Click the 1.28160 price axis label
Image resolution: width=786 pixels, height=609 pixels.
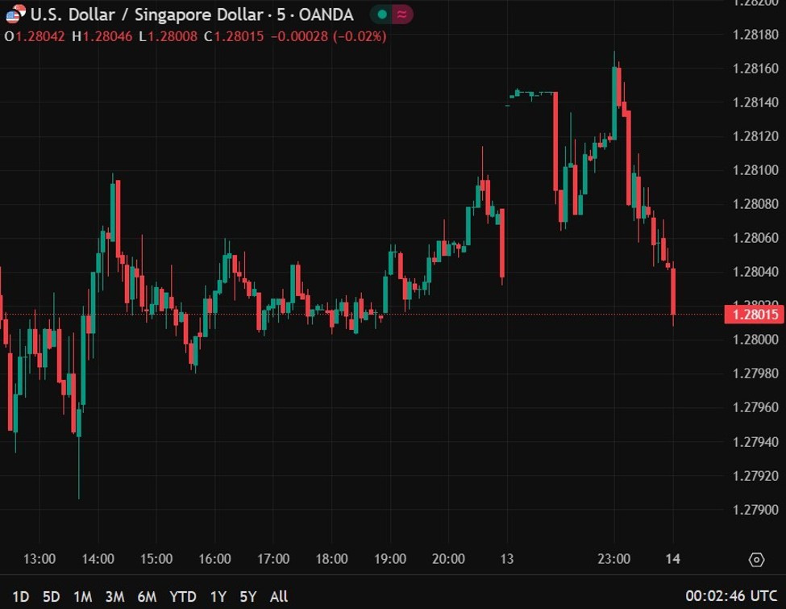point(755,69)
